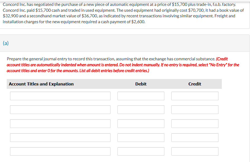Image resolution: width=250 pixels, height=162 pixels.
Task: Click the first row Credit amount field
Action: point(195,96)
